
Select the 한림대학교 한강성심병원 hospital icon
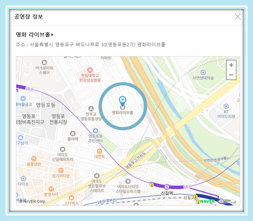[90, 70]
